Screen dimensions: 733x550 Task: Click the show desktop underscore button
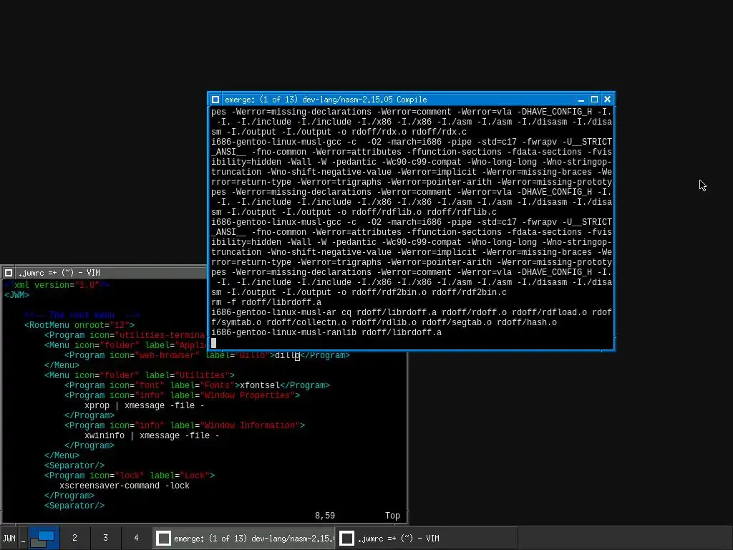23,539
